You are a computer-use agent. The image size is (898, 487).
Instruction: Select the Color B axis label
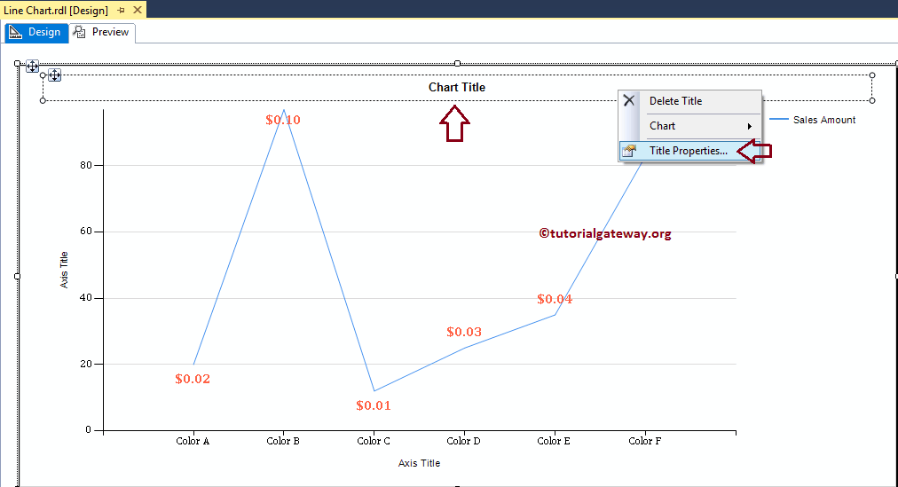click(283, 441)
